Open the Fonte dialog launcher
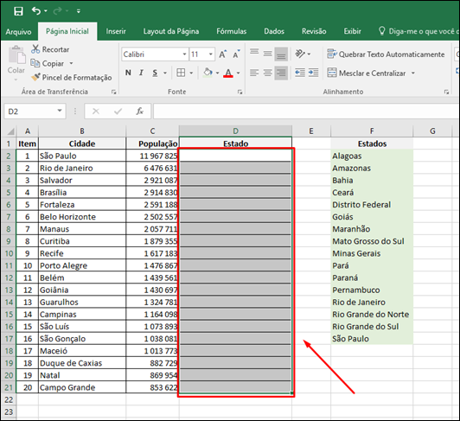Screen dimensions: 460x421 (240, 92)
